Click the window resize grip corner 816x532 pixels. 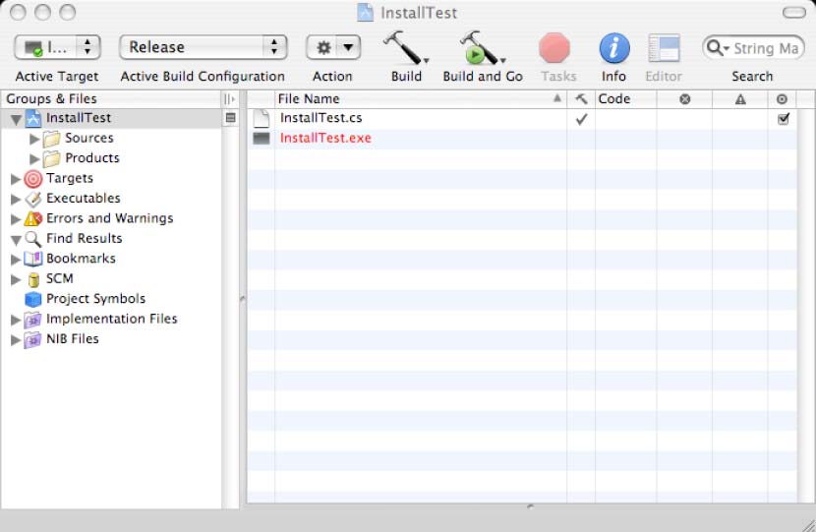pyautogui.click(x=808, y=525)
